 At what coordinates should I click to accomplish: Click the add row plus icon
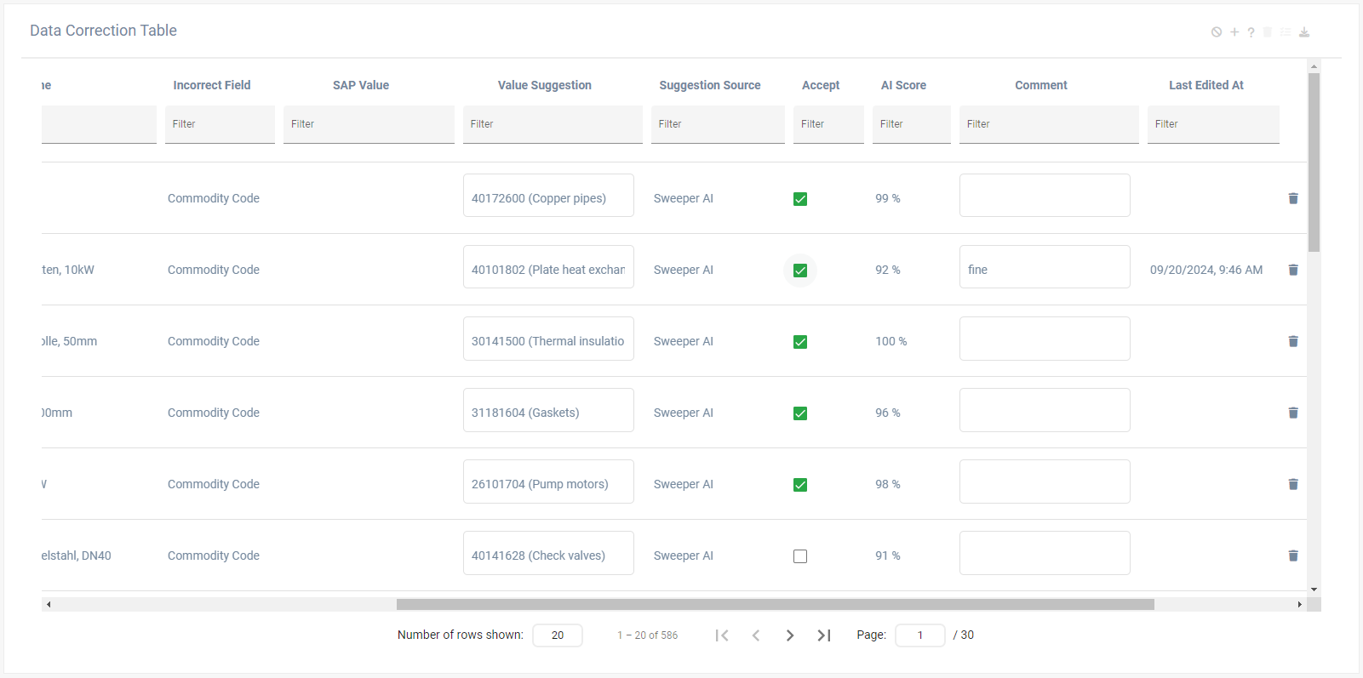(x=1234, y=32)
